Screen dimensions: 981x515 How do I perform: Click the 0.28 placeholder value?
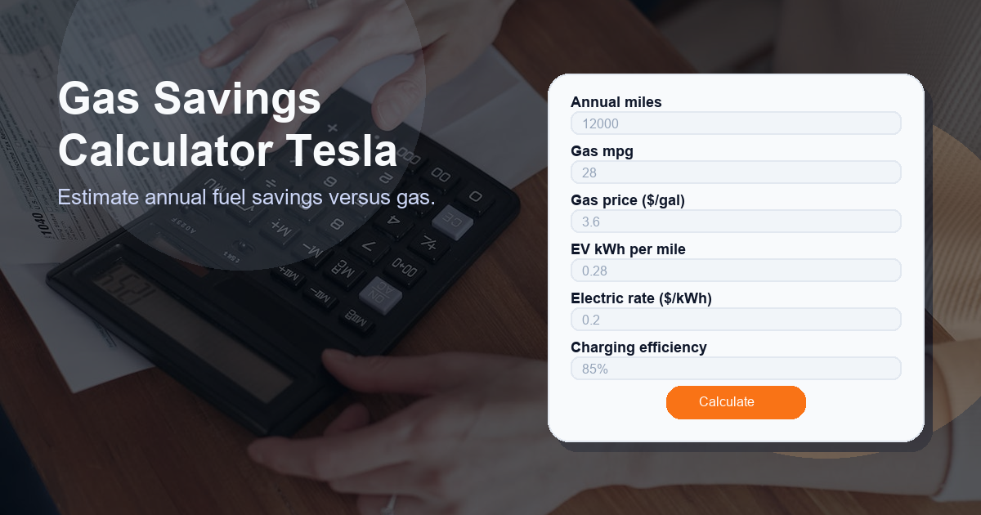tap(595, 270)
